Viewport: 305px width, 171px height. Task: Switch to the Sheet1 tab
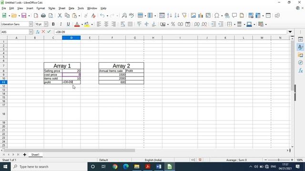(x=35, y=154)
